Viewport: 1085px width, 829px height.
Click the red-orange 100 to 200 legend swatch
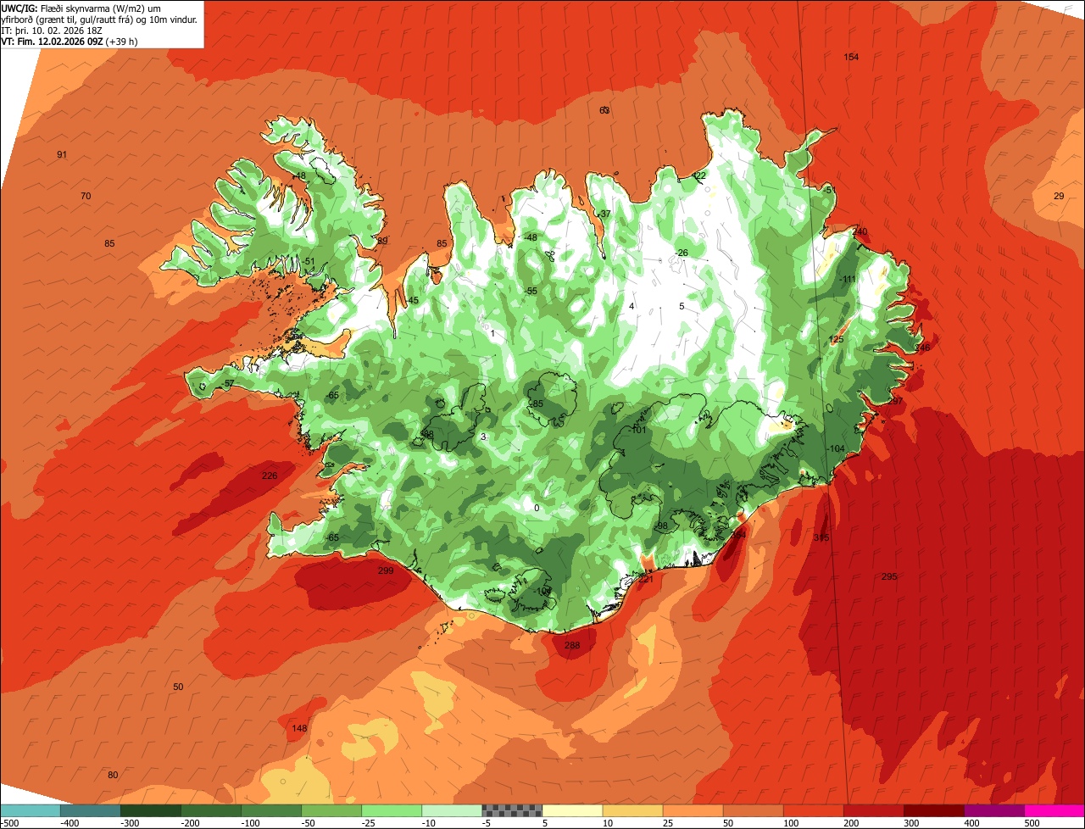(813, 810)
